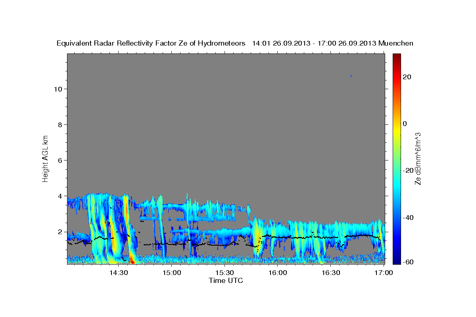Click the height axis label 2
This screenshot has height=317, width=476.
60,232
